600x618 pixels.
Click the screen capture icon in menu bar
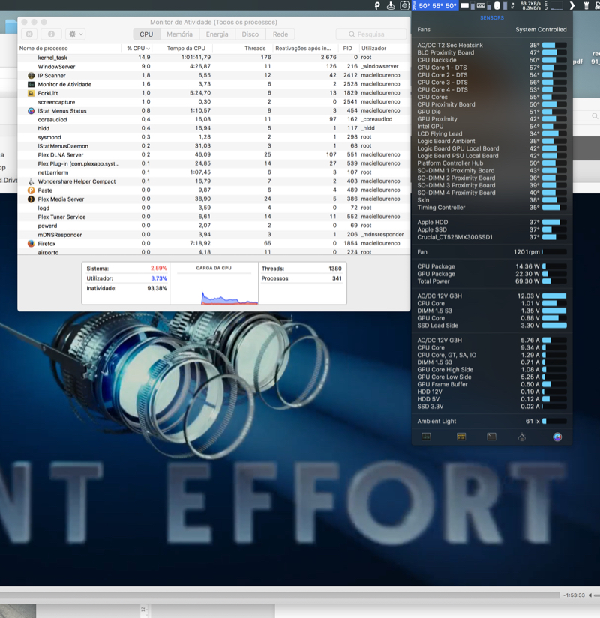404,5
